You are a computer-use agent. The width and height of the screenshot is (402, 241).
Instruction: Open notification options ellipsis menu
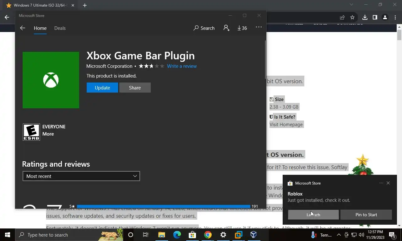(x=381, y=183)
